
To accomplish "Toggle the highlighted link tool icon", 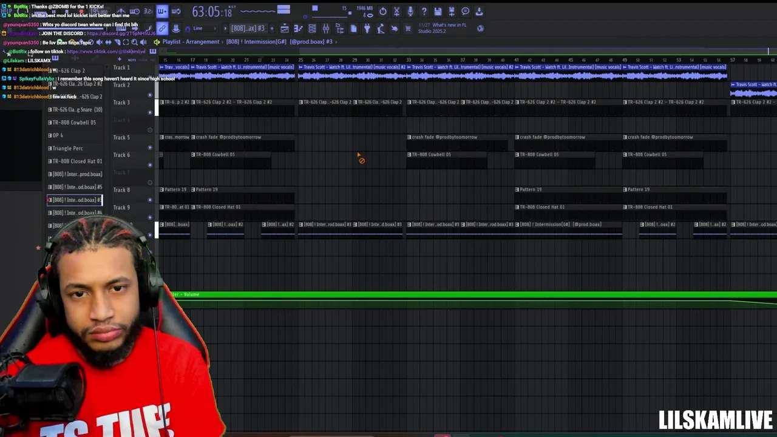I will point(161,29).
